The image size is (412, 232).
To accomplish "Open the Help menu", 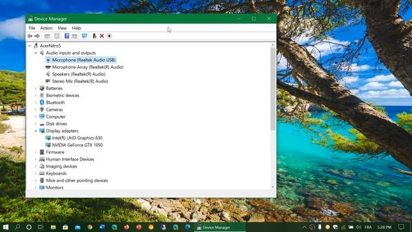I will (x=76, y=28).
